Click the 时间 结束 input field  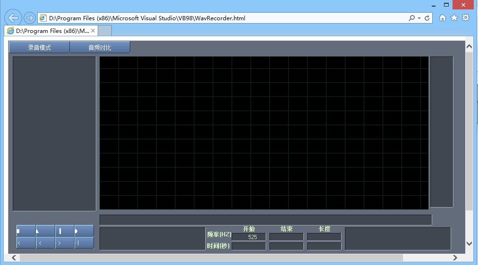[286, 246]
